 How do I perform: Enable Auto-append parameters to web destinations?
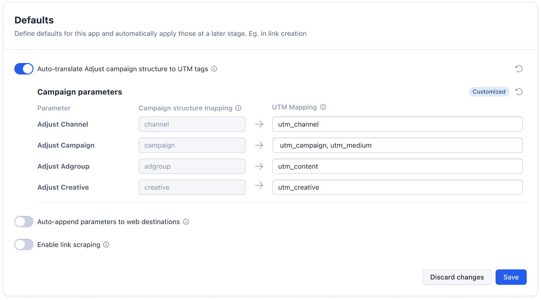pos(24,222)
